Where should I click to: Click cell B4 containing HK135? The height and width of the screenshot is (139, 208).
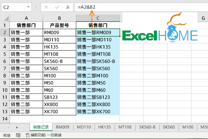[x=59, y=47]
